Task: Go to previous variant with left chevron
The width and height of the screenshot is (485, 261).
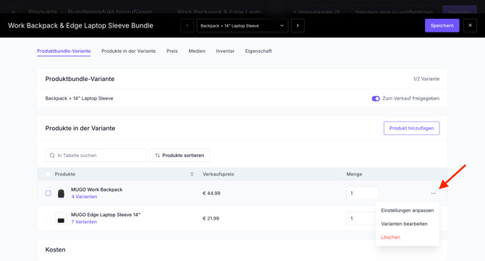Action: point(187,25)
